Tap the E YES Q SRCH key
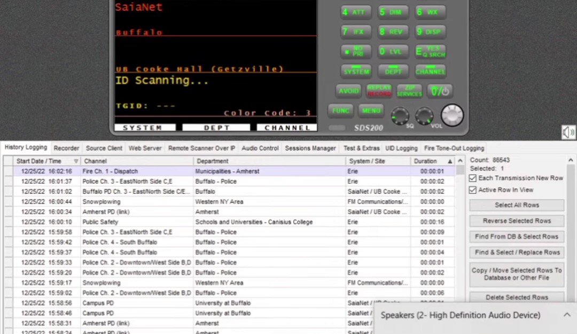Image resolution: width=577 pixels, height=334 pixels. (430, 52)
